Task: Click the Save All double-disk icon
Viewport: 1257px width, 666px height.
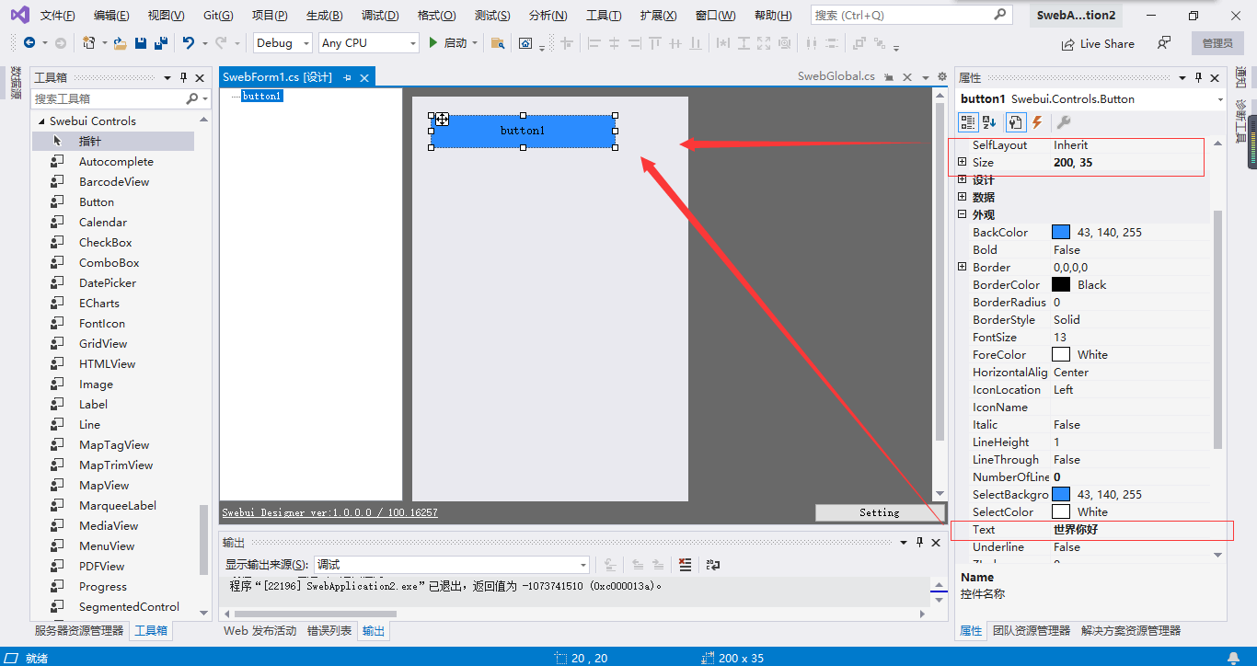Action: point(161,43)
